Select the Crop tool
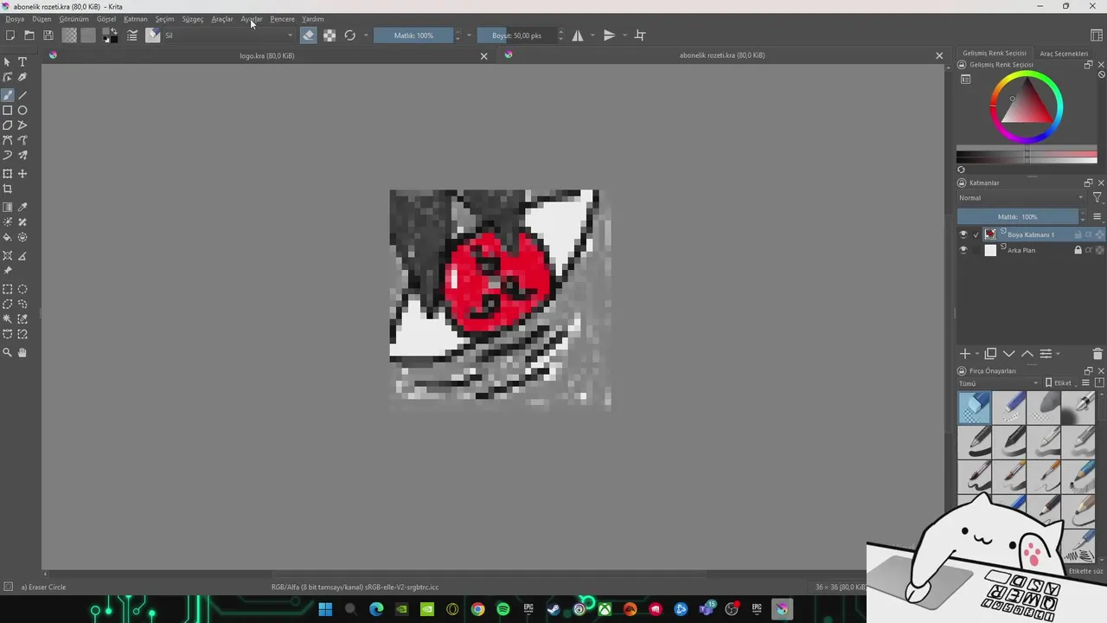The width and height of the screenshot is (1107, 623). pos(8,189)
